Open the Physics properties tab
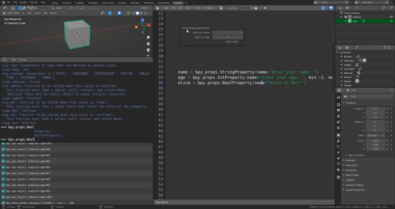 tap(339, 153)
